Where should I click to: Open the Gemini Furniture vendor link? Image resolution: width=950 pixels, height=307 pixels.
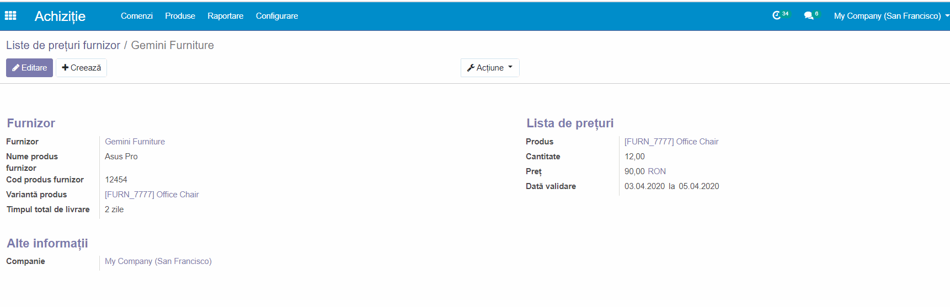click(x=135, y=142)
